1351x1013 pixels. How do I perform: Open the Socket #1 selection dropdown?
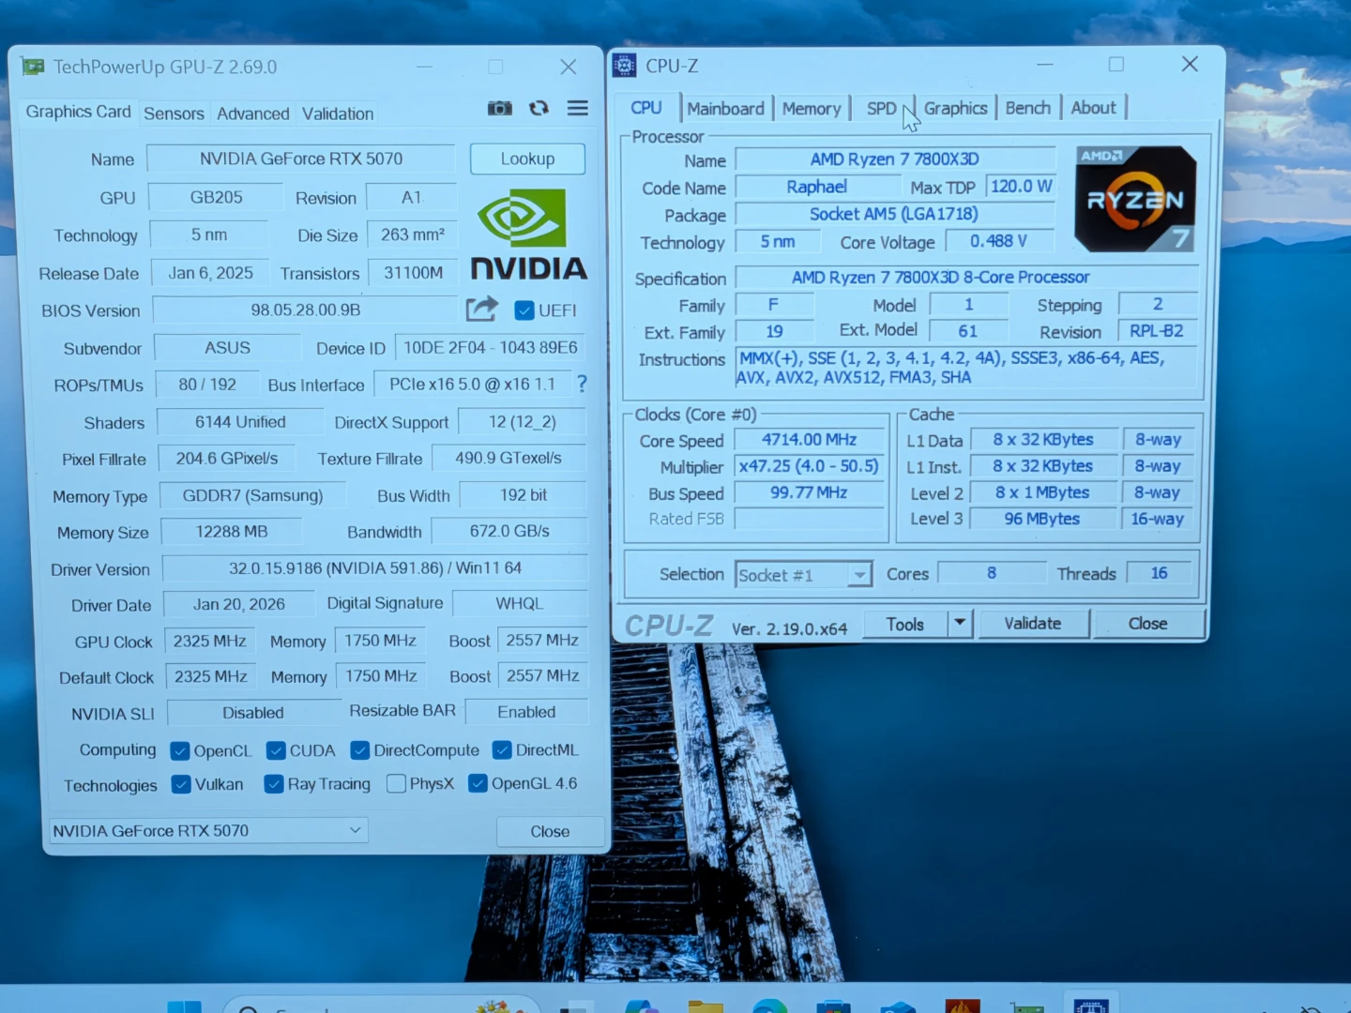804,575
